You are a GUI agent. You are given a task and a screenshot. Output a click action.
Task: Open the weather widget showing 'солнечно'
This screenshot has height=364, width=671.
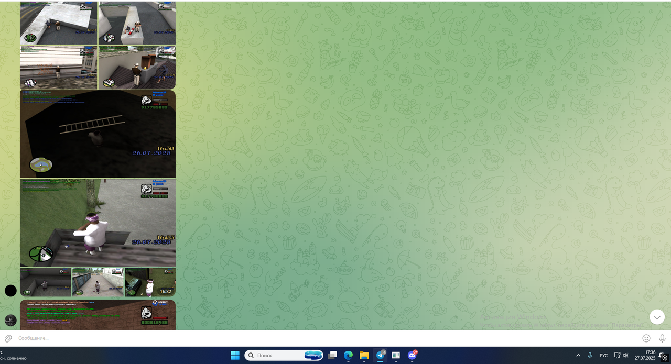pyautogui.click(x=14, y=355)
